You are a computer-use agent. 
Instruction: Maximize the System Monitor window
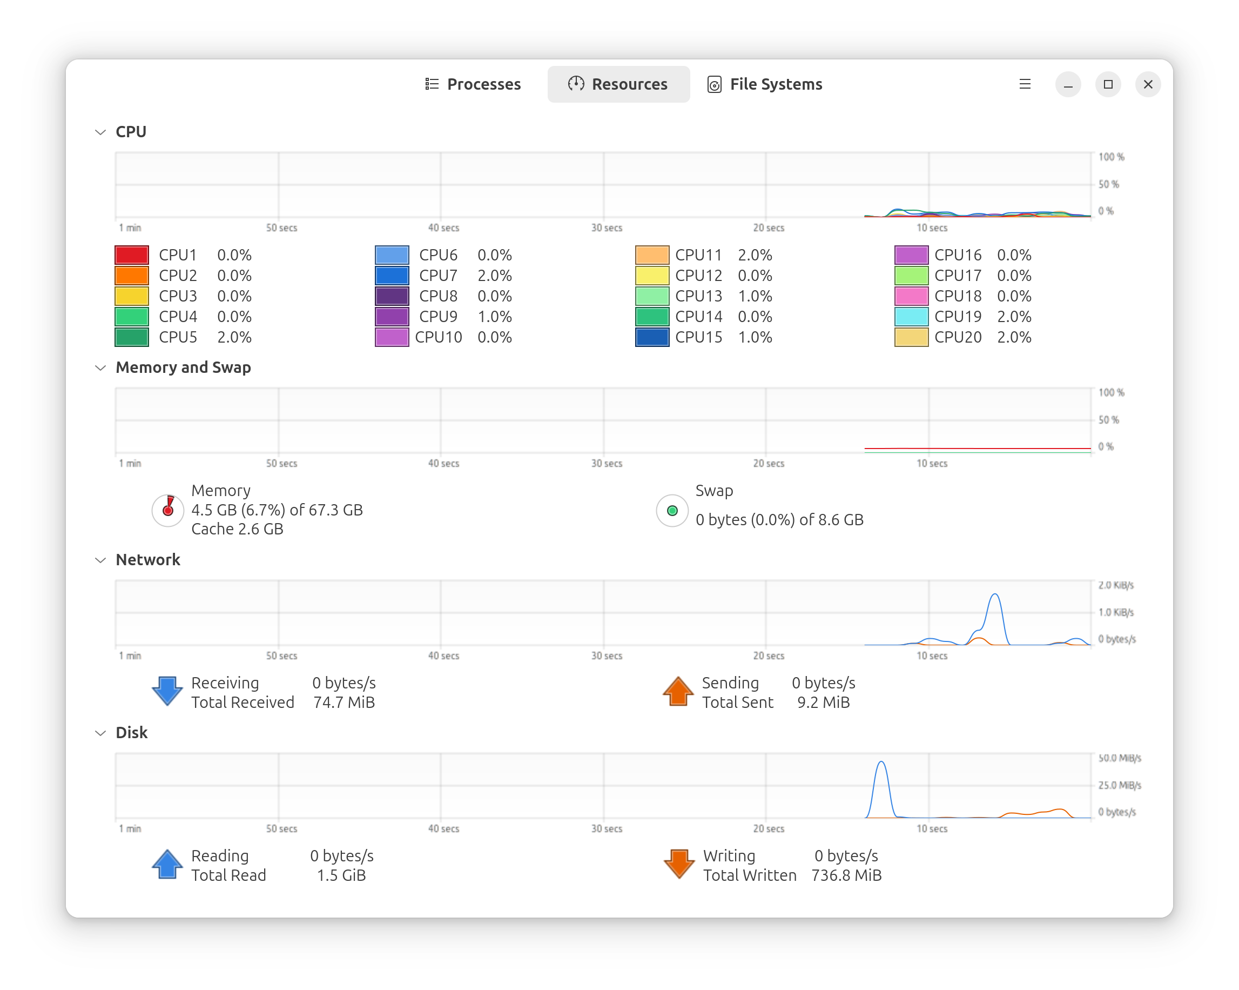(1108, 84)
